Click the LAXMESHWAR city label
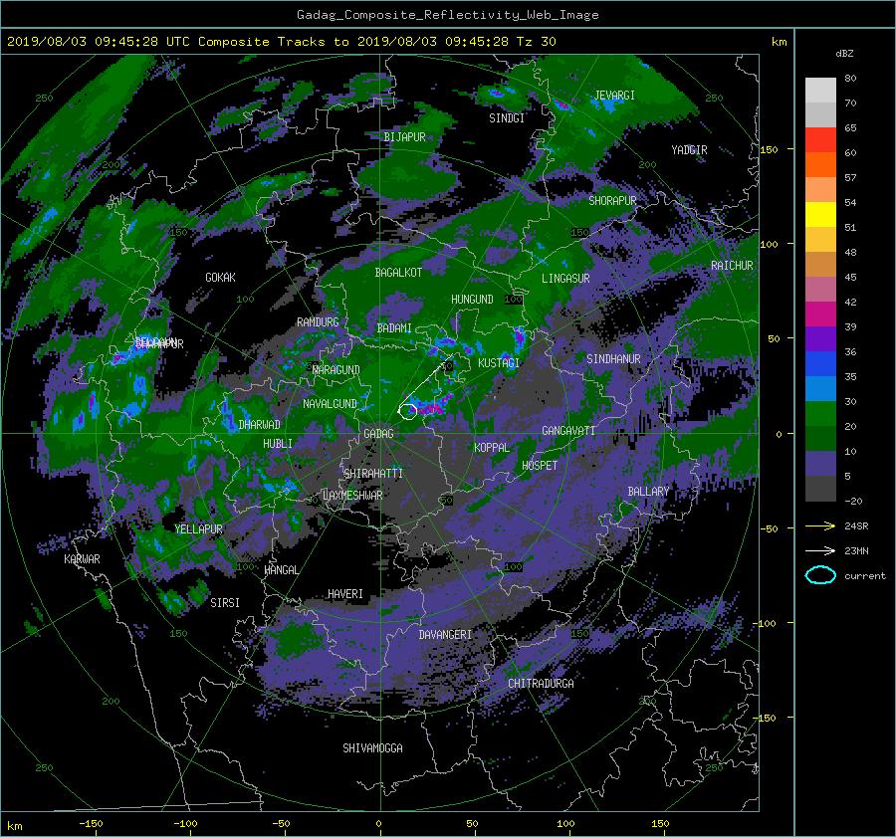 pos(352,496)
